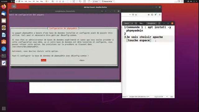Screen dimensions: 199x112
Task: Click the network status tray icon
Action: pyautogui.click(x=188, y=1)
